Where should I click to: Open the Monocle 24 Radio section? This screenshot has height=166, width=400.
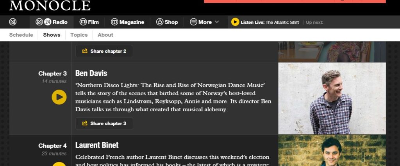click(52, 22)
